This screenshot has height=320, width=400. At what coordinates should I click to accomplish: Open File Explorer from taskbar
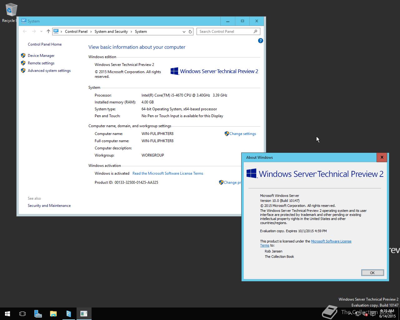[53, 314]
